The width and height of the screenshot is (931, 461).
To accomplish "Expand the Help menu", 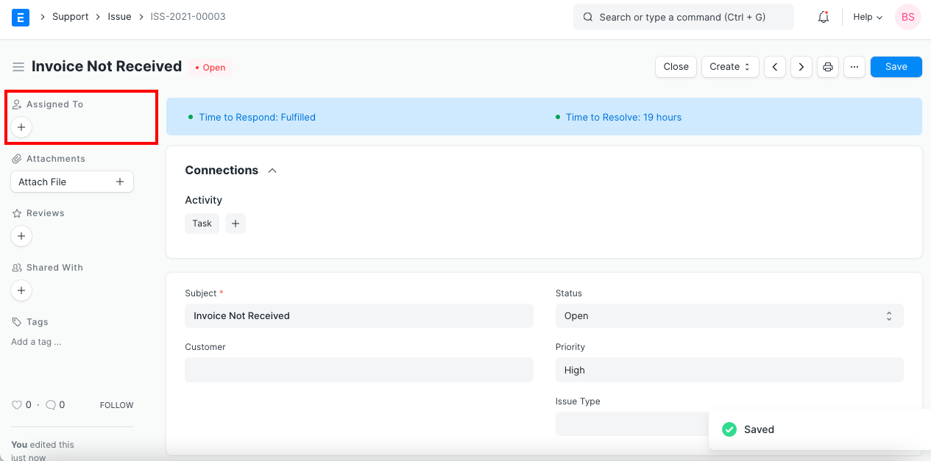I will pyautogui.click(x=867, y=16).
